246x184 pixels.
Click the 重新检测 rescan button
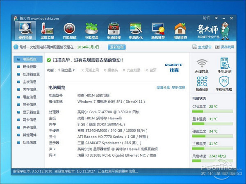116,47
